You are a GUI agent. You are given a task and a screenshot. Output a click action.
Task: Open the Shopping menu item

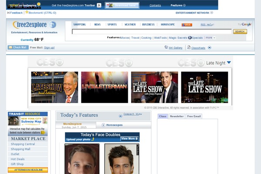[x=80, y=24]
